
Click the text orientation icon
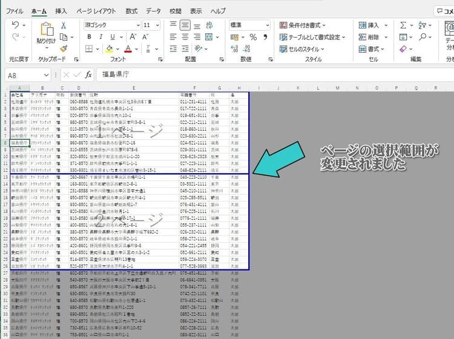[x=199, y=48]
